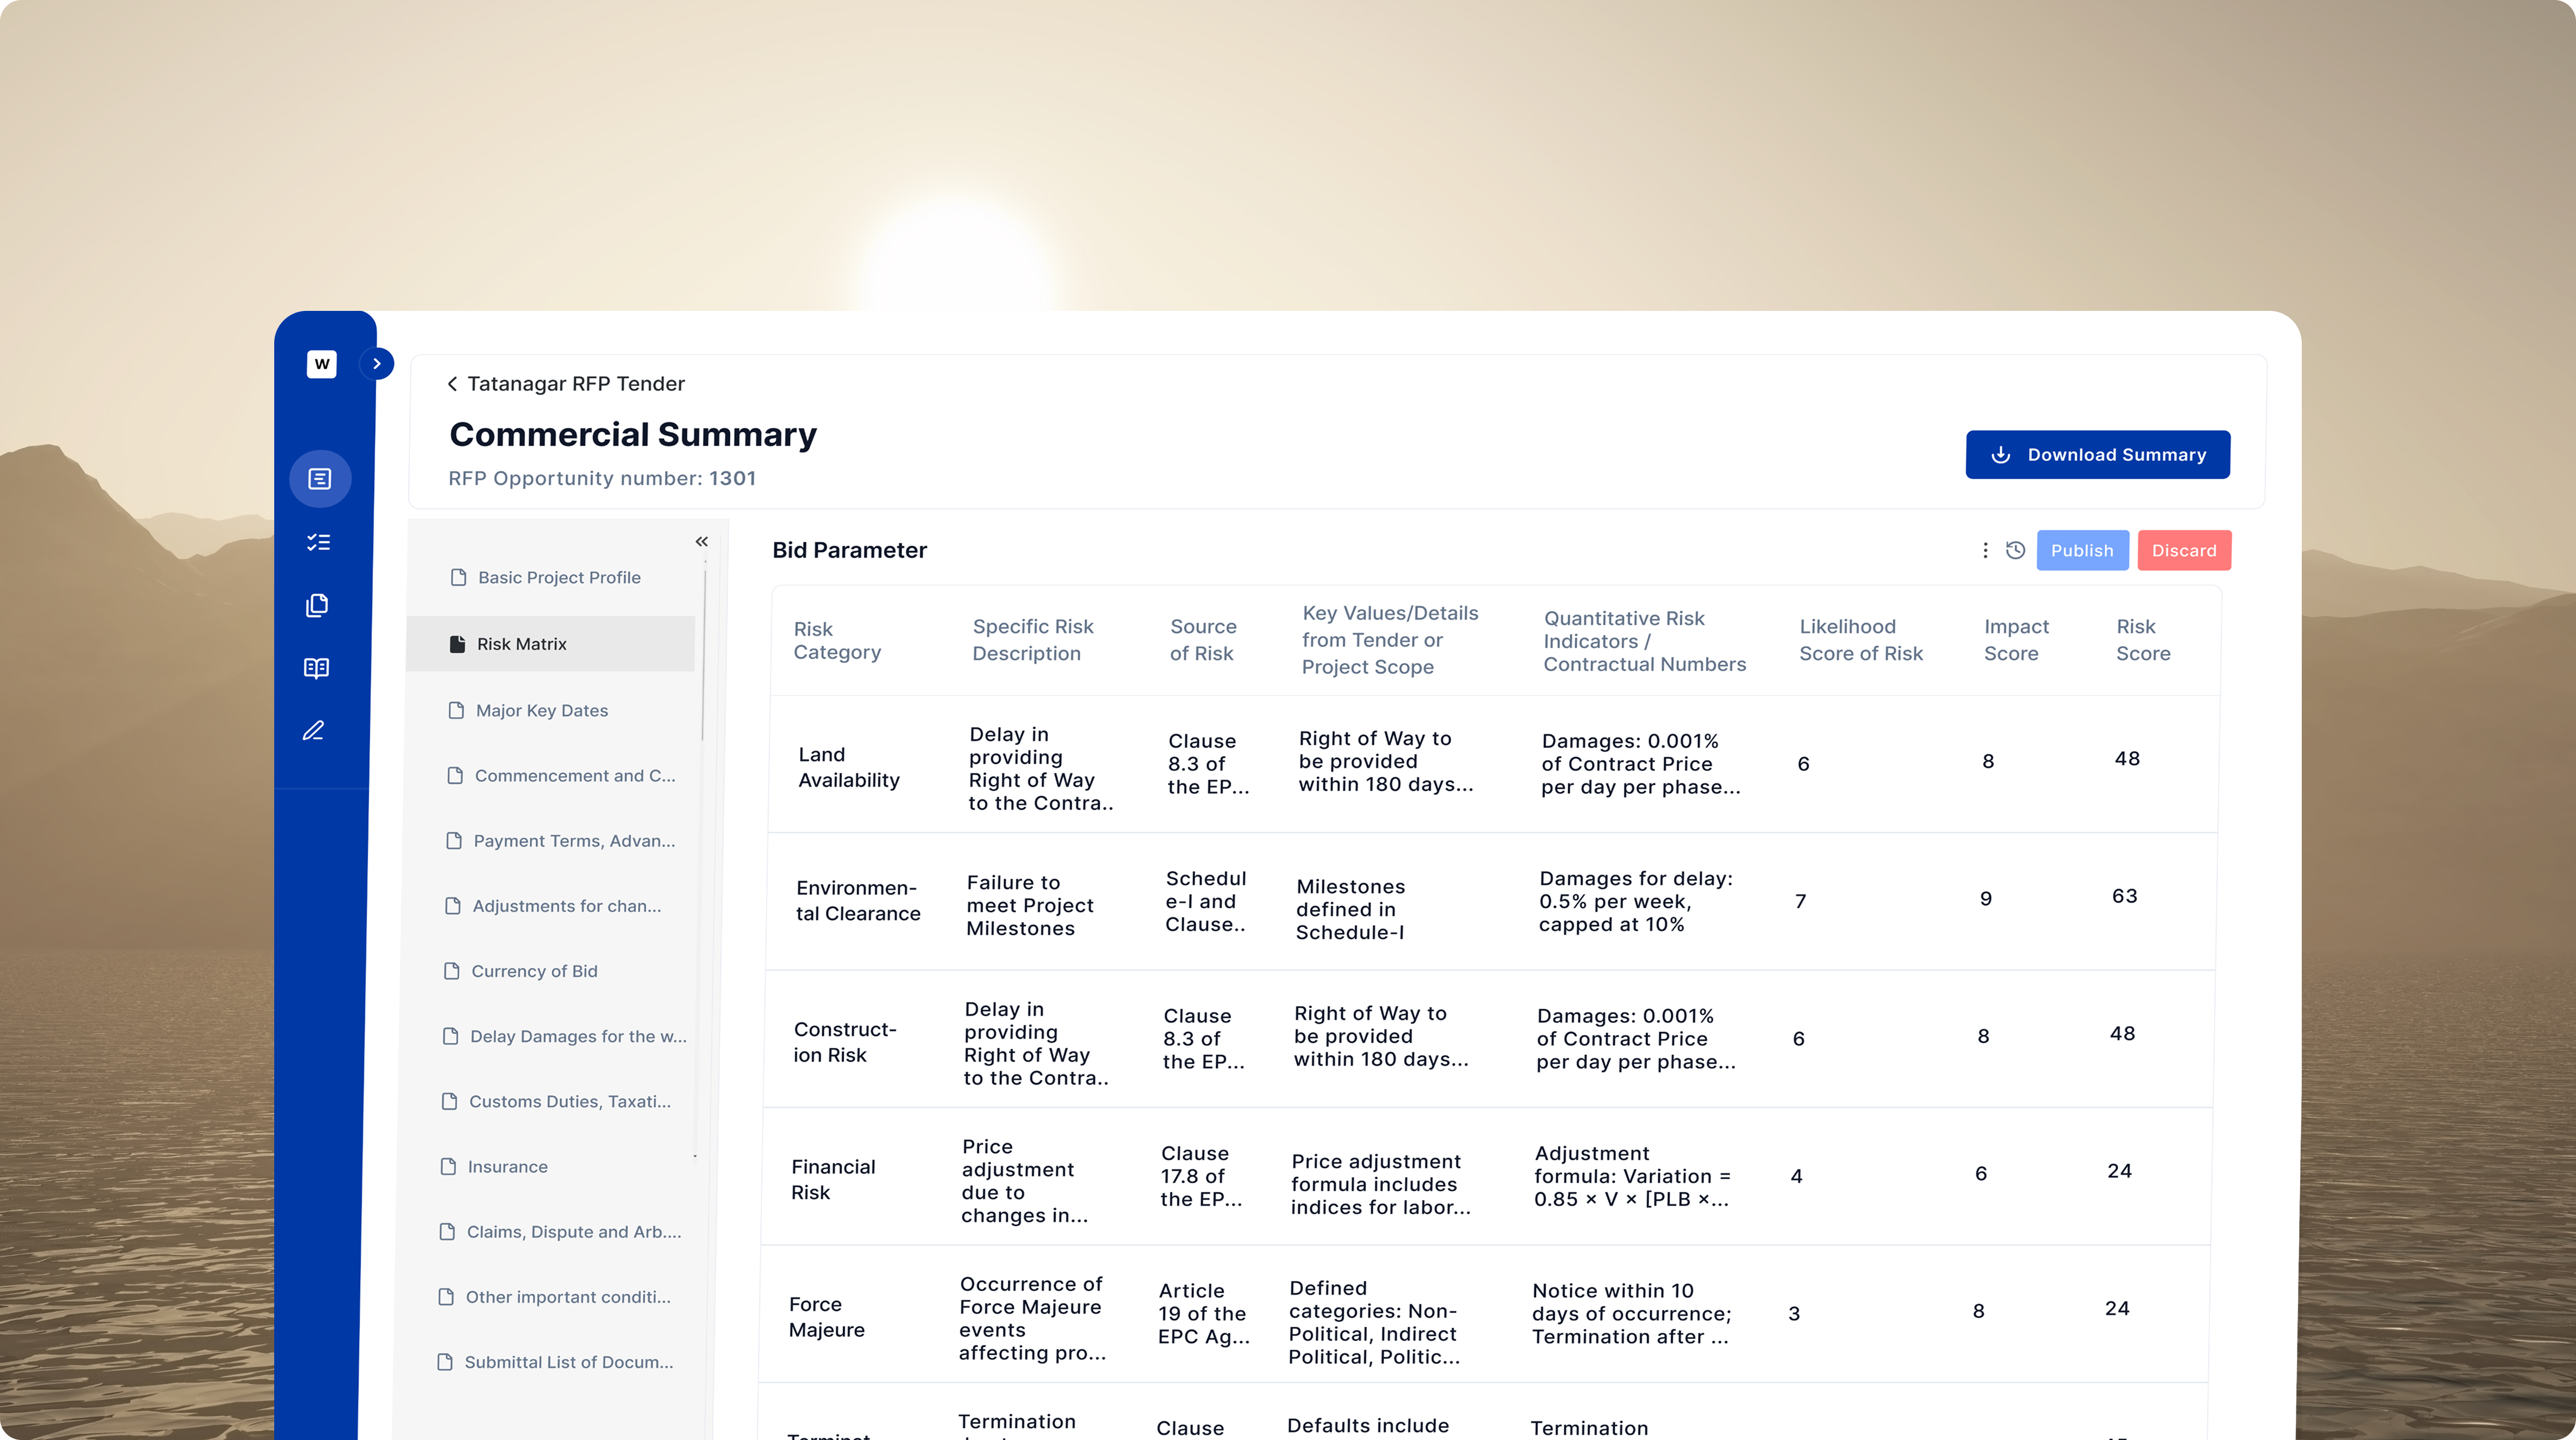The image size is (2576, 1440).
Task: Discard changes with the Discard button
Action: pyautogui.click(x=2184, y=550)
